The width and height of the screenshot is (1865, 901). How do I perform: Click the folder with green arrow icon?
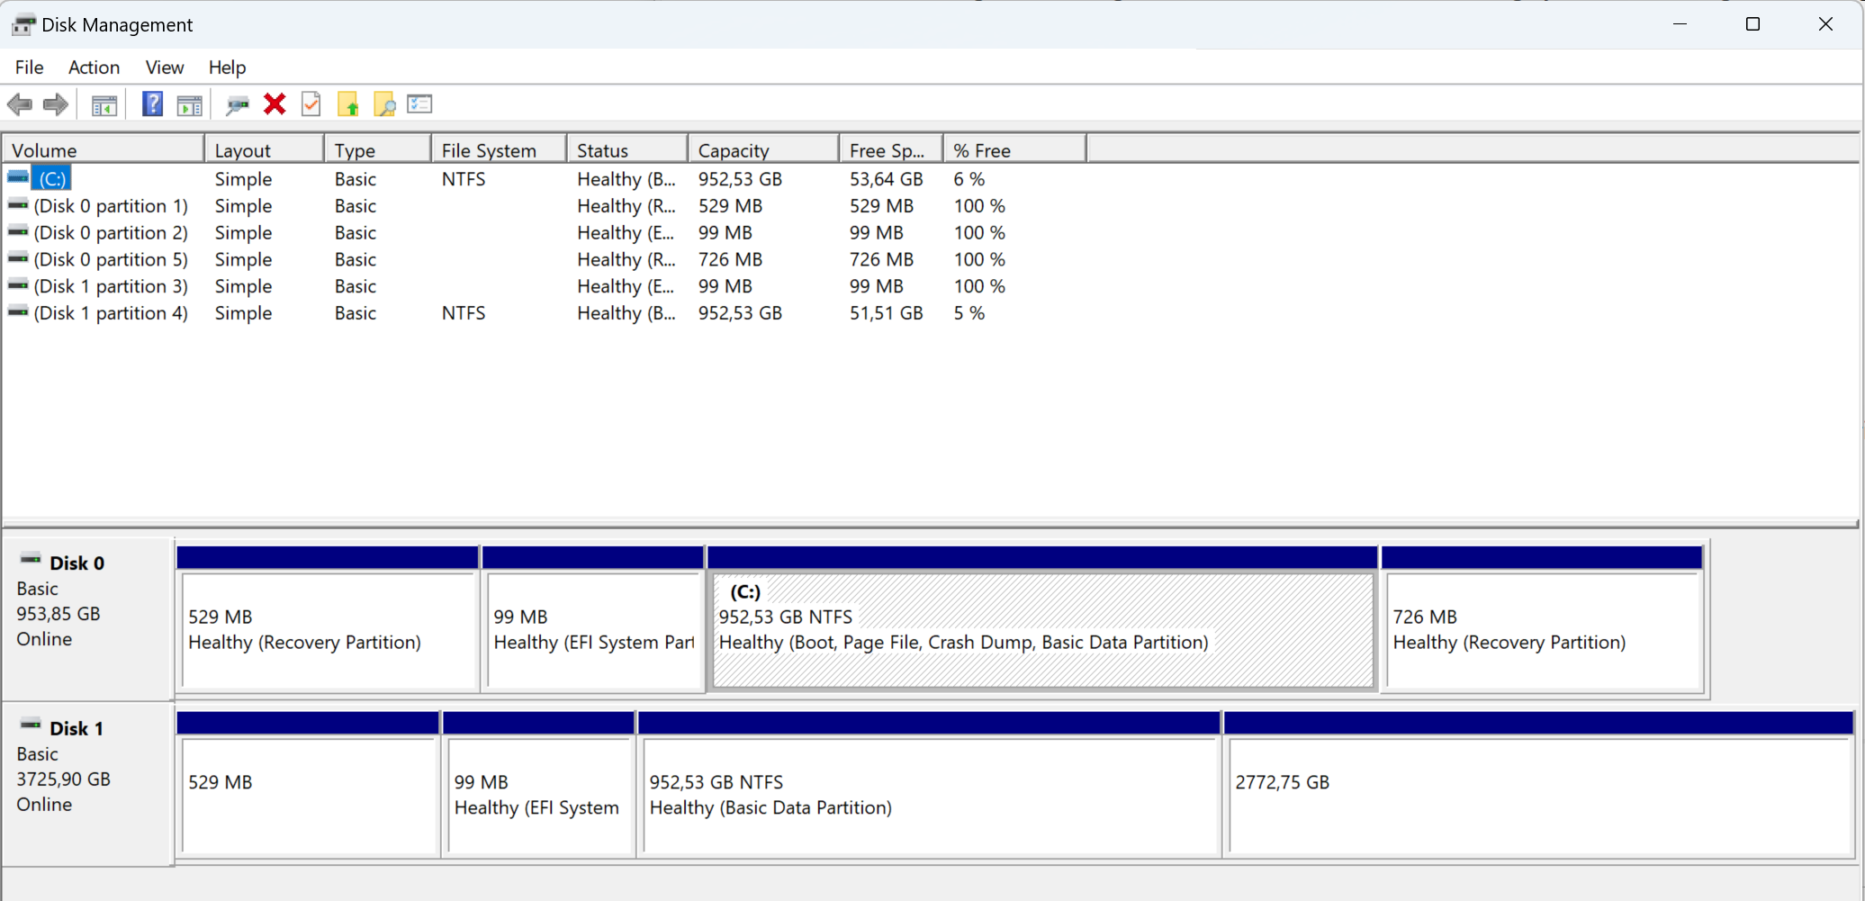(x=348, y=105)
